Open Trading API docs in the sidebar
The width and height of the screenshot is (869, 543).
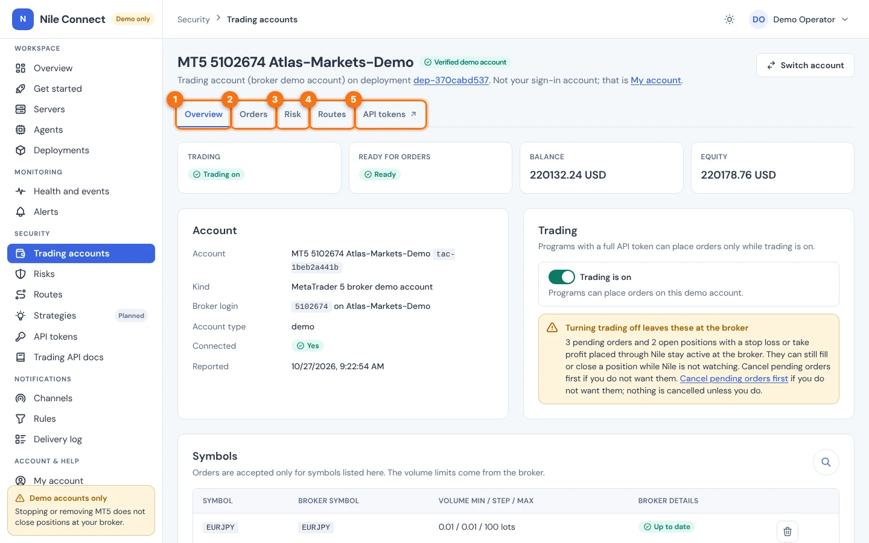81,357
